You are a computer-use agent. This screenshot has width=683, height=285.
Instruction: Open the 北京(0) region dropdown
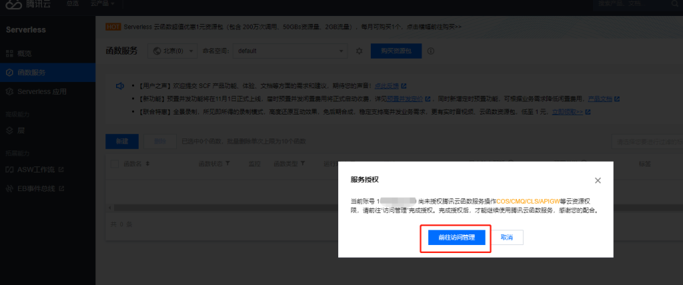point(173,51)
